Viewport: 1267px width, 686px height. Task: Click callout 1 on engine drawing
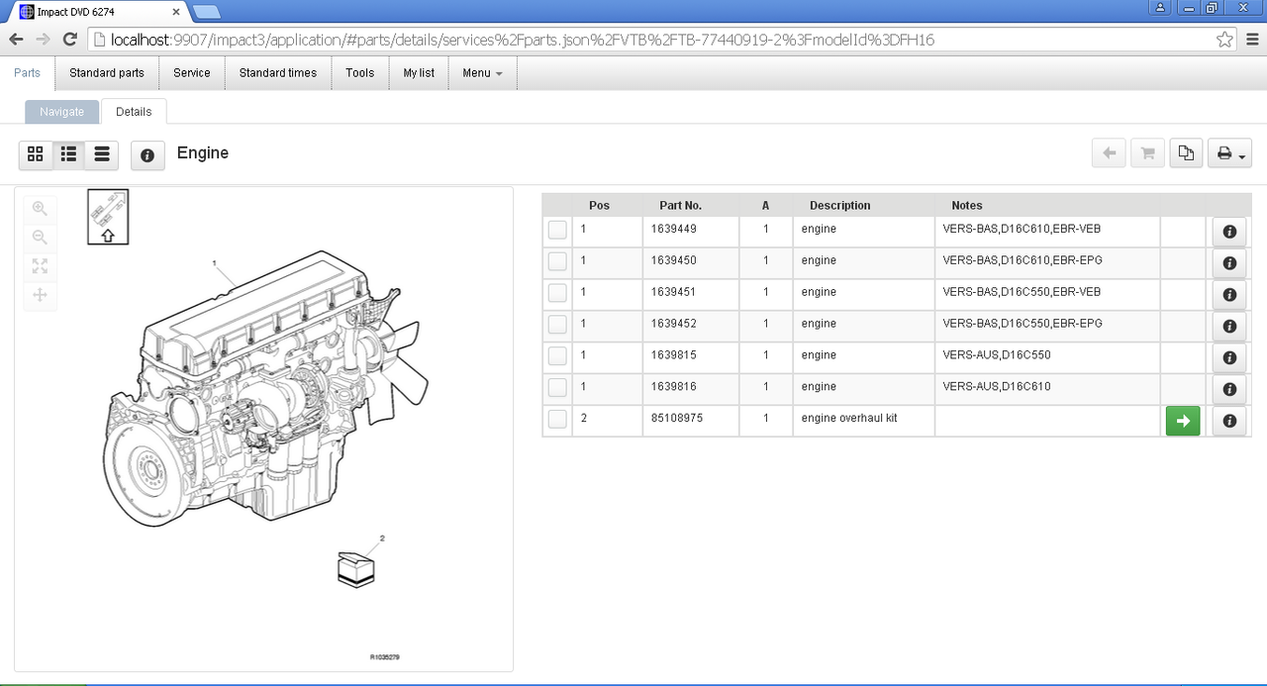(214, 263)
